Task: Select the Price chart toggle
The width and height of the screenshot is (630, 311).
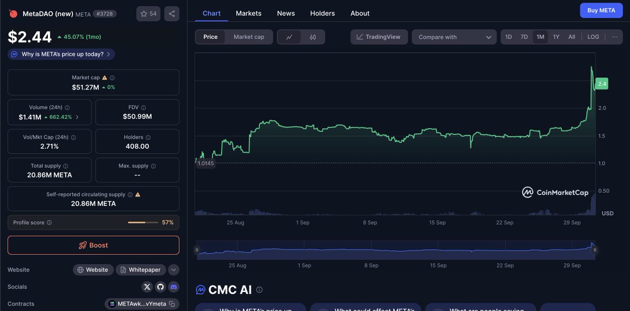Action: click(x=211, y=37)
